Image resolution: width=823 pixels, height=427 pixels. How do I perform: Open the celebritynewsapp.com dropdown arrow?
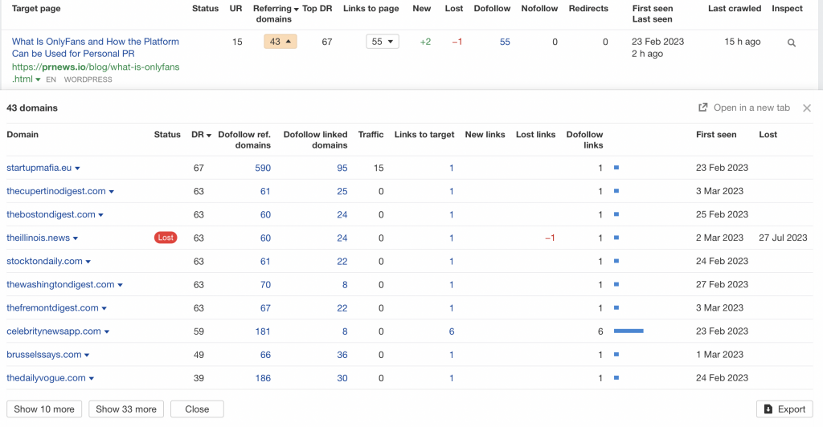point(107,331)
